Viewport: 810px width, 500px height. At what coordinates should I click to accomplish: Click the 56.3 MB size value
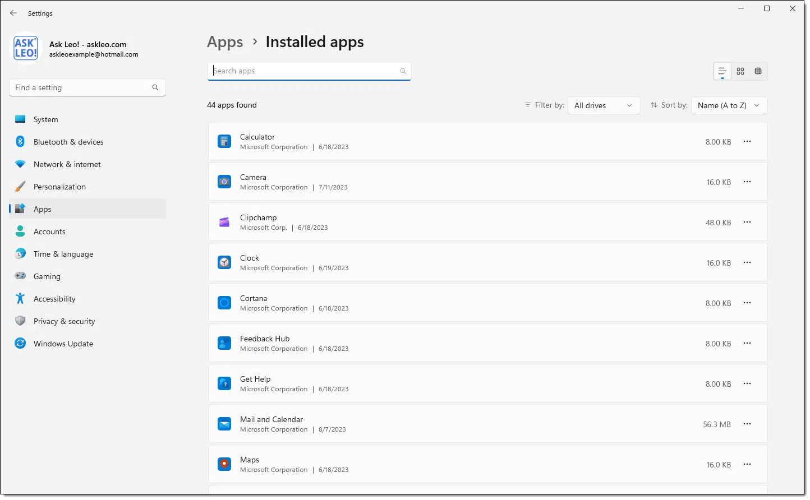click(x=717, y=424)
